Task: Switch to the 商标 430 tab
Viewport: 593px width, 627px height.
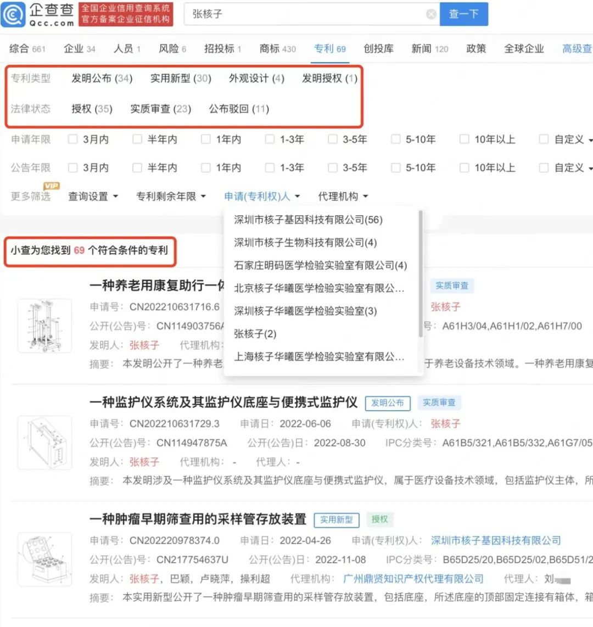Action: pos(277,49)
